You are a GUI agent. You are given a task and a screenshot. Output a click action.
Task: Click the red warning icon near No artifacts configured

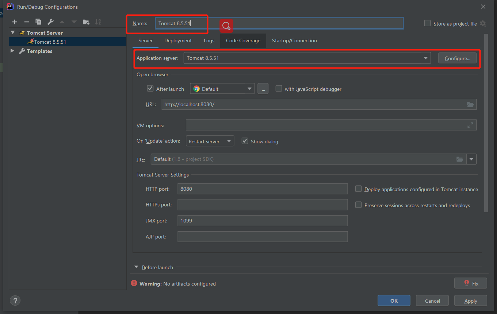134,283
